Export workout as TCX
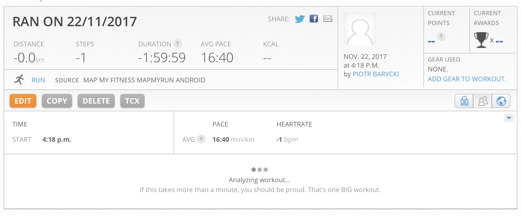Image resolution: width=521 pixels, height=216 pixels. 132,101
